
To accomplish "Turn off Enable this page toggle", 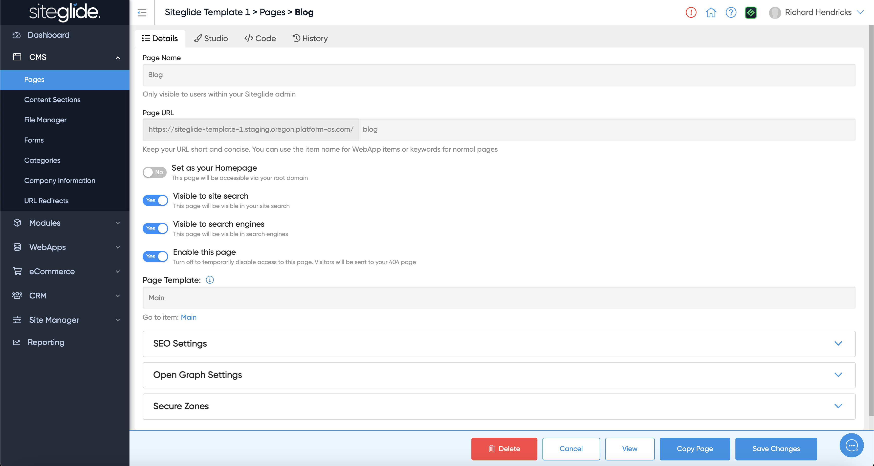I will (155, 257).
